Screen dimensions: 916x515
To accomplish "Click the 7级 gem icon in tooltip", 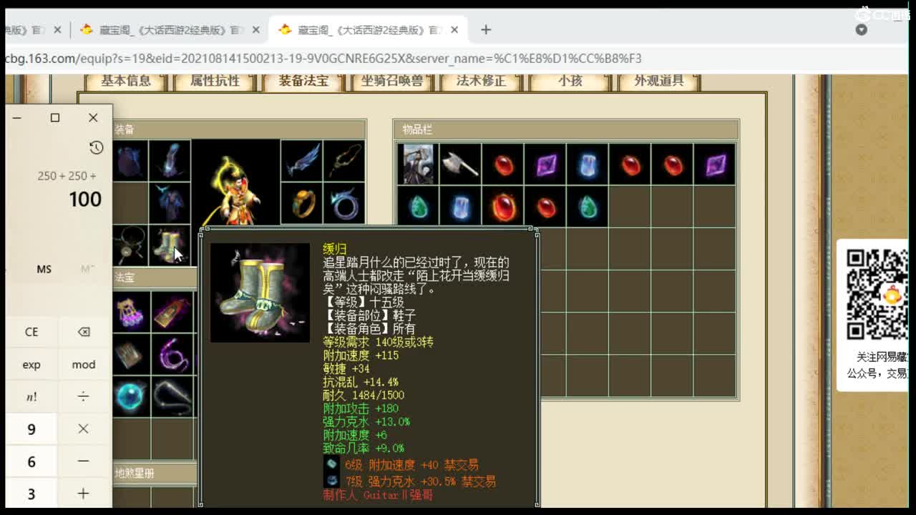I will 331,481.
